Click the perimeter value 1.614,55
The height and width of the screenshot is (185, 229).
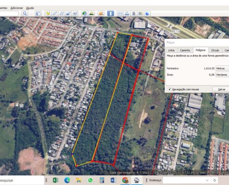click(x=209, y=68)
